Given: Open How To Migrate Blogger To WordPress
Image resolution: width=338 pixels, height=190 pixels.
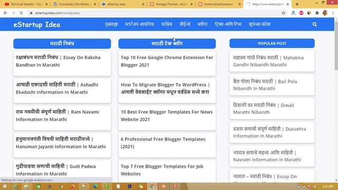Looking at the screenshot, I should pyautogui.click(x=165, y=88).
